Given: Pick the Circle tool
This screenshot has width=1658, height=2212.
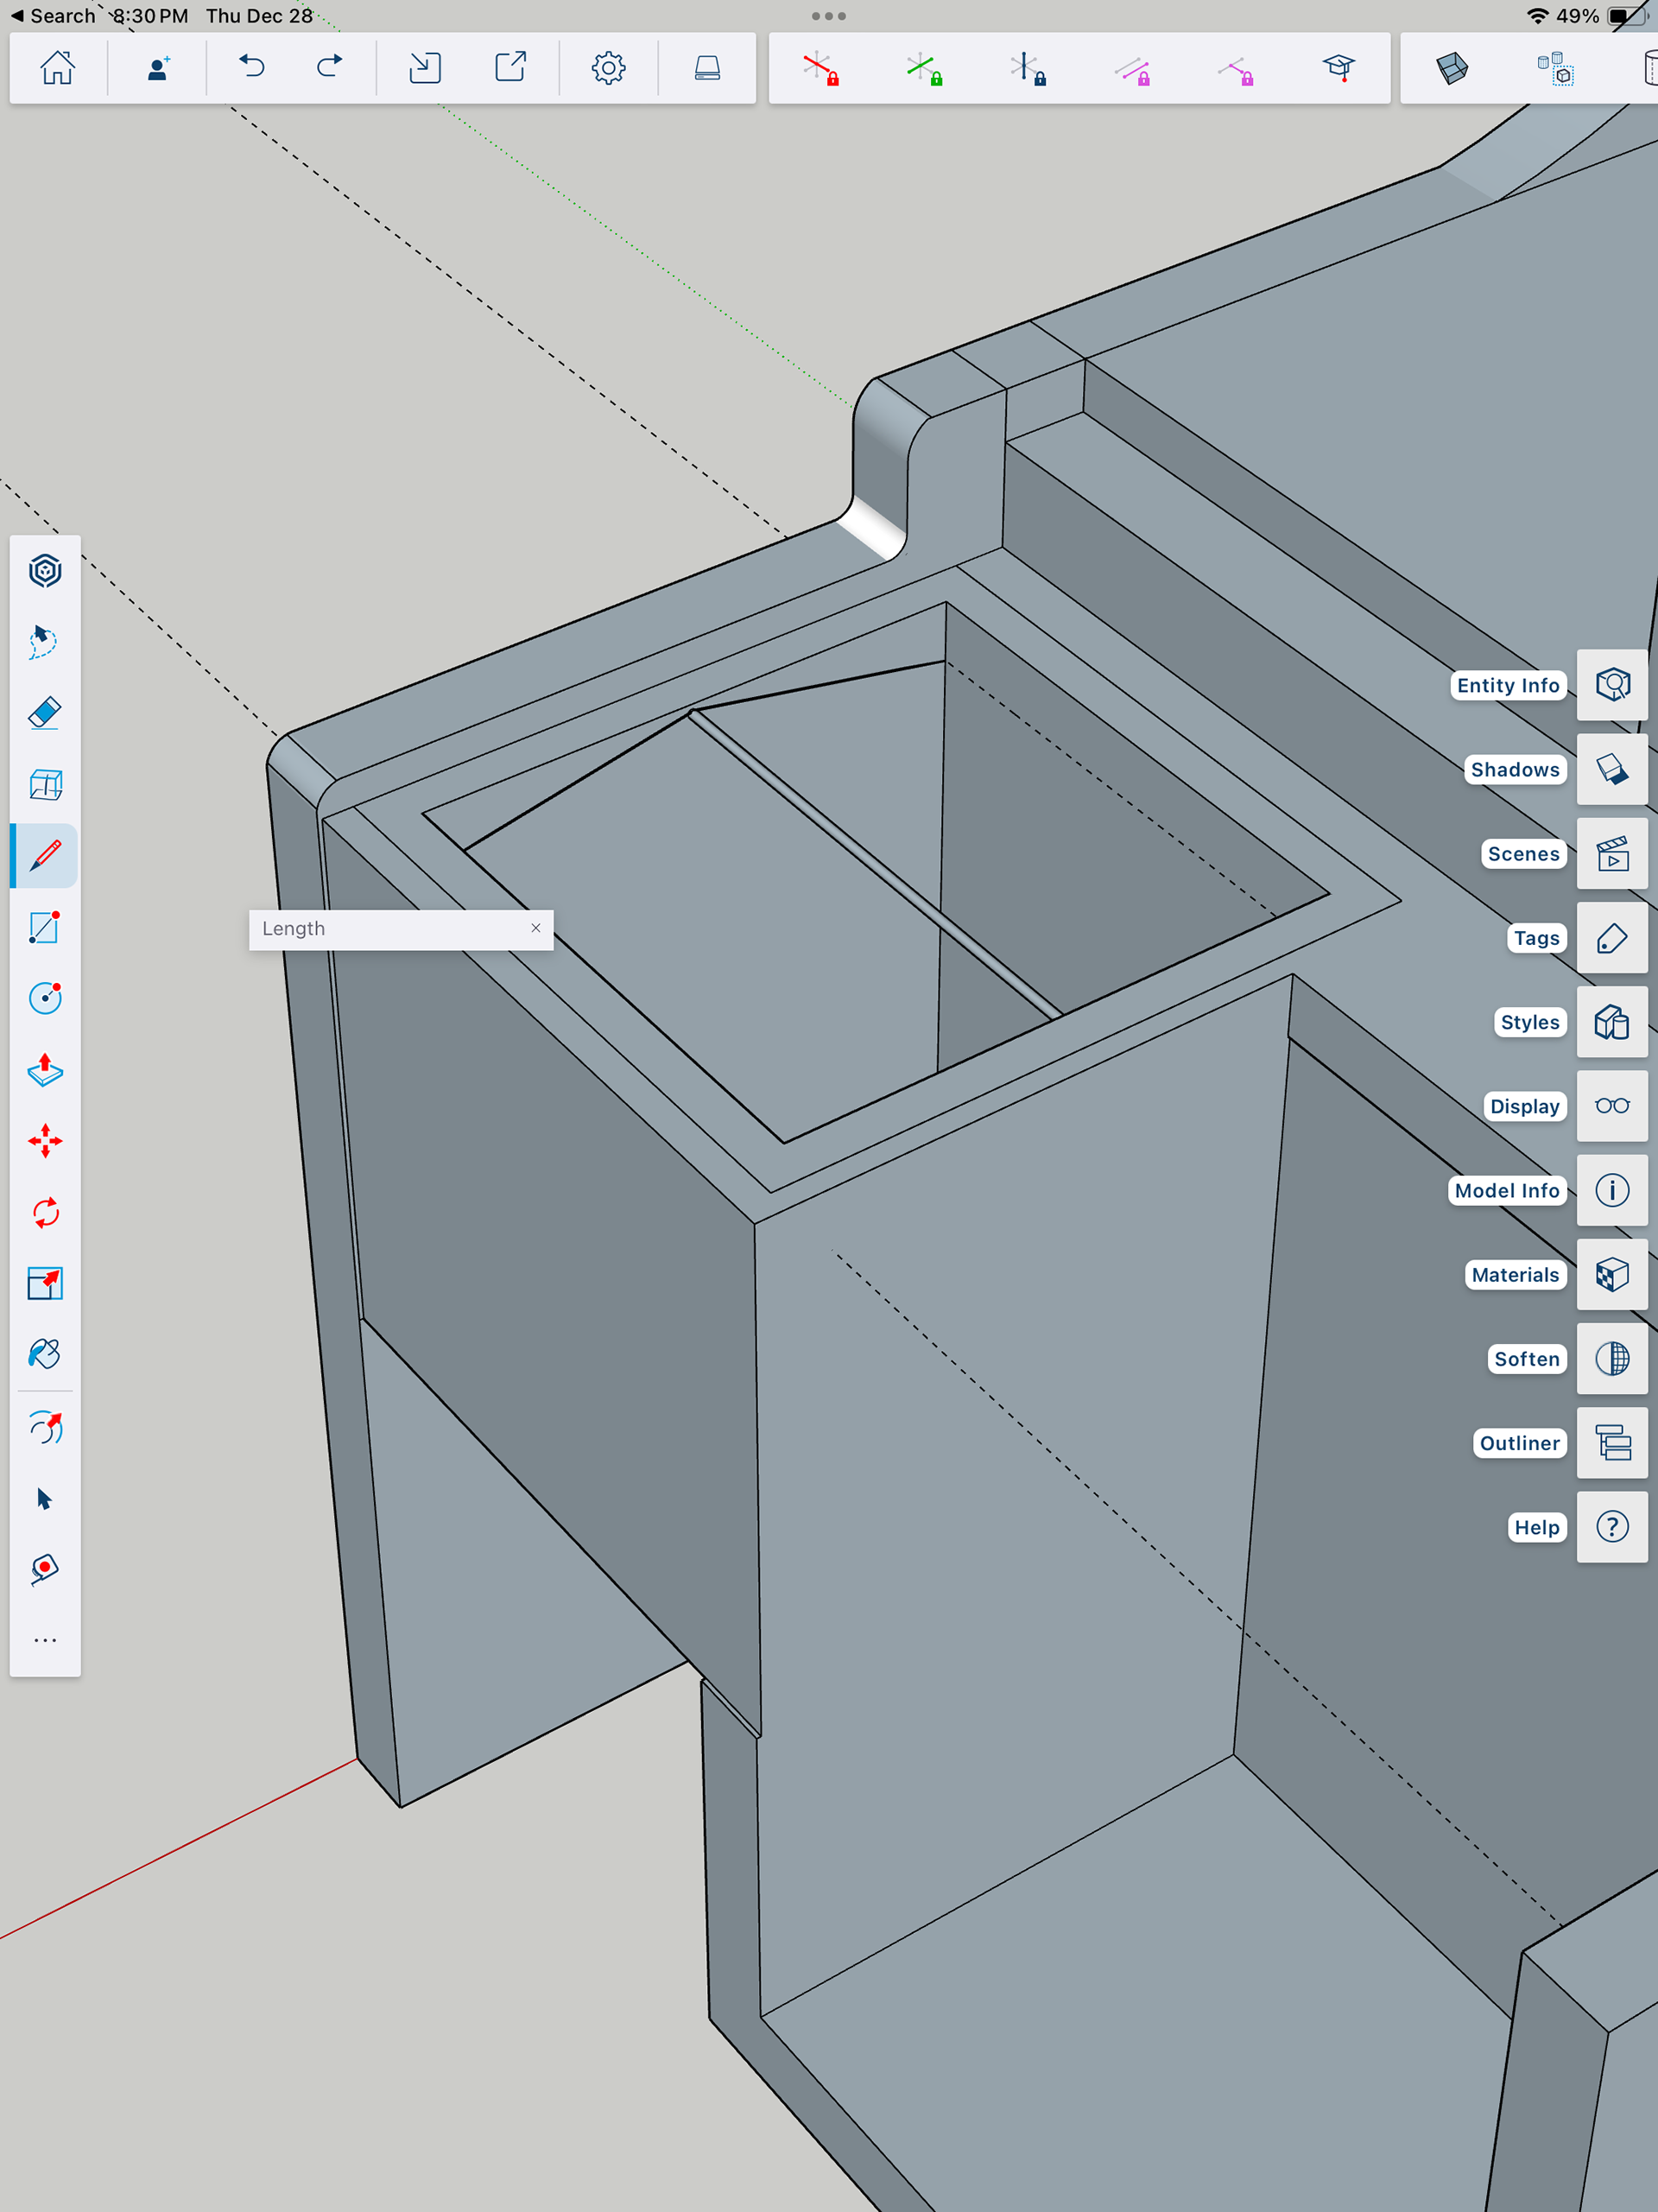Looking at the screenshot, I should pyautogui.click(x=45, y=998).
